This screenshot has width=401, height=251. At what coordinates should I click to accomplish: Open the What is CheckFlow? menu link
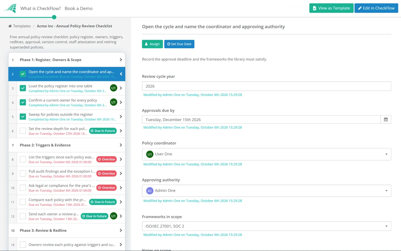tap(41, 8)
